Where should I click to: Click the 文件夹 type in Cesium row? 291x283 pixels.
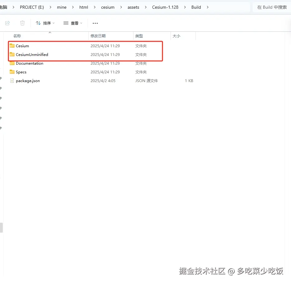pyautogui.click(x=141, y=46)
